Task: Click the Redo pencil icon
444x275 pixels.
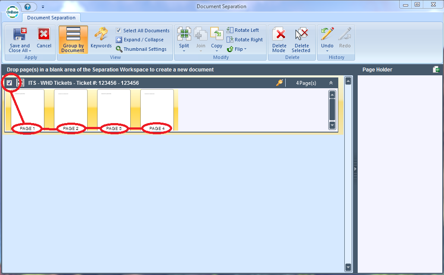Action: (345, 34)
